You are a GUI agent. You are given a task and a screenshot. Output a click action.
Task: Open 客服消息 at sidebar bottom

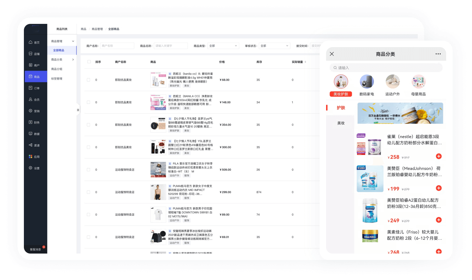(35, 249)
